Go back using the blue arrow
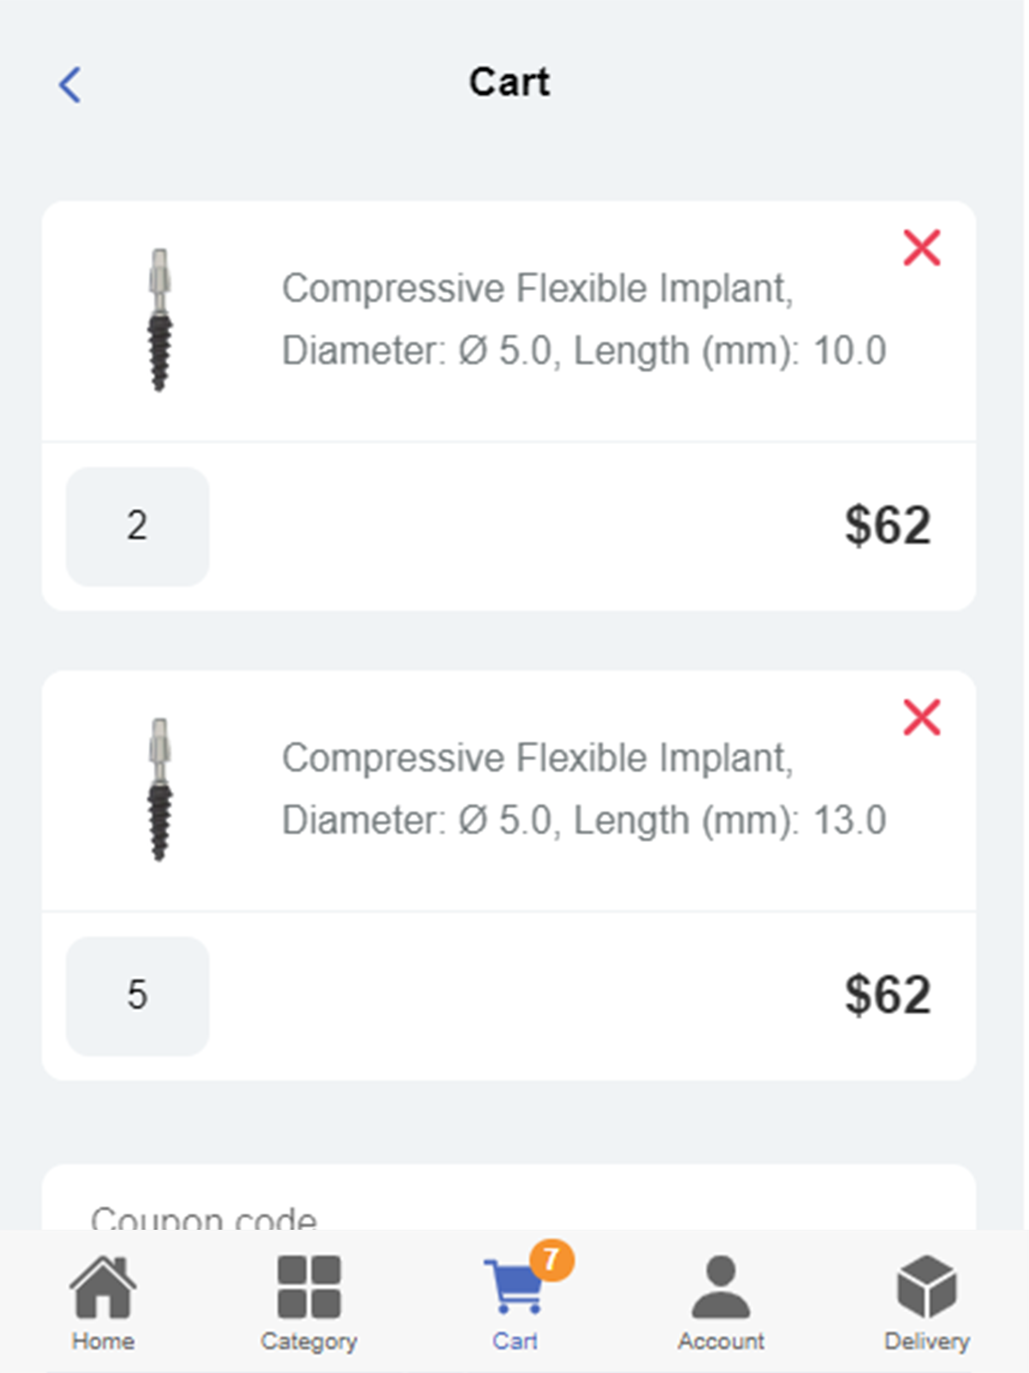1029x1373 pixels. pyautogui.click(x=69, y=84)
